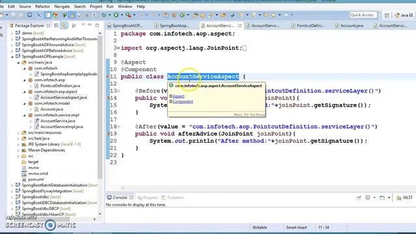This screenshot has height=234, width=416.
Task: Expand the folded import block on line 3
Action: [x=118, y=48]
